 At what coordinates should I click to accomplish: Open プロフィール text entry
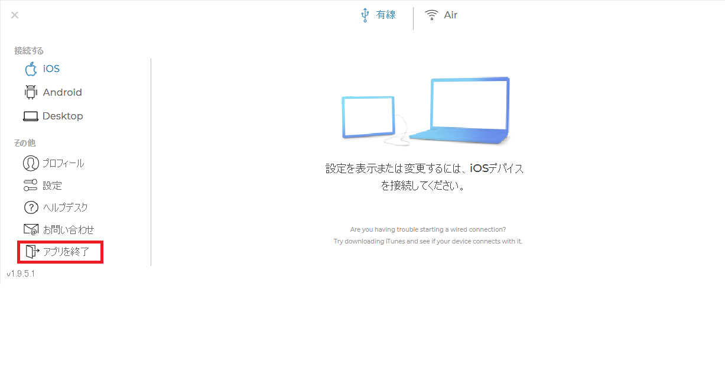(x=63, y=164)
